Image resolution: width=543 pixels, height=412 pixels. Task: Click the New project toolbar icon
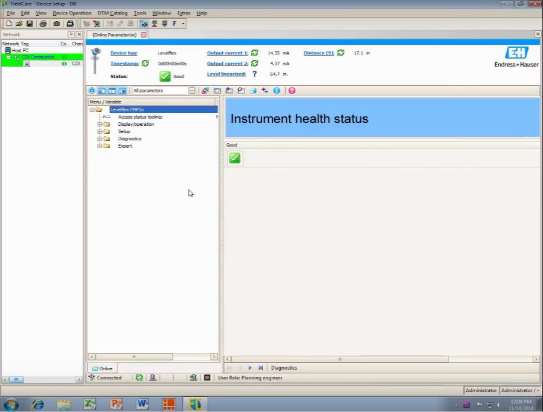point(9,24)
